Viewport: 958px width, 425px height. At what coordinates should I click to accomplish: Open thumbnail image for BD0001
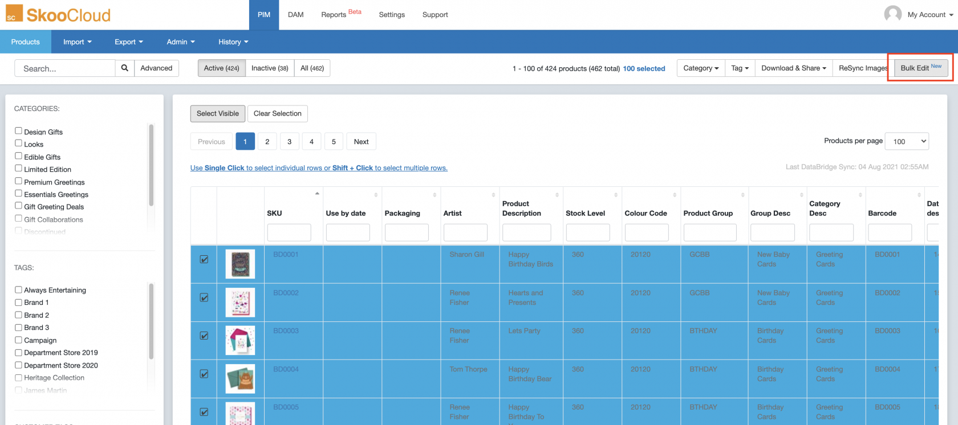click(x=240, y=264)
